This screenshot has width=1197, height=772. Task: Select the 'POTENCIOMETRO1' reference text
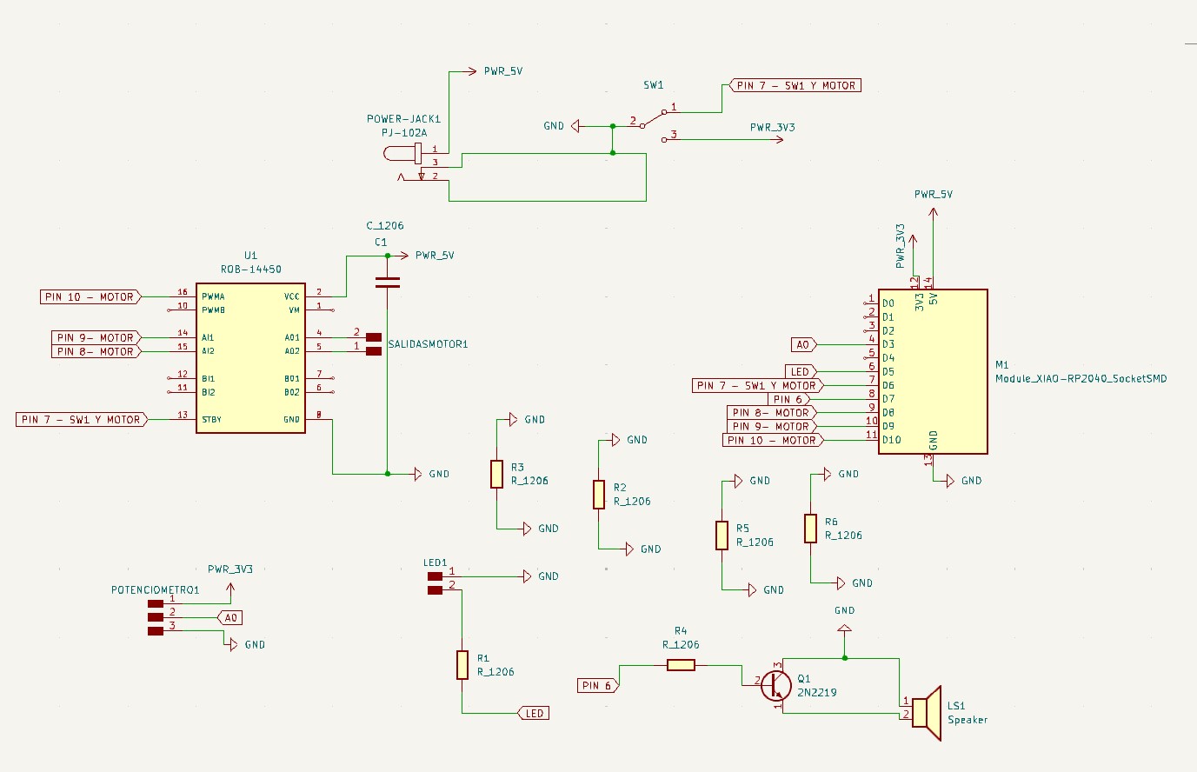tap(156, 589)
